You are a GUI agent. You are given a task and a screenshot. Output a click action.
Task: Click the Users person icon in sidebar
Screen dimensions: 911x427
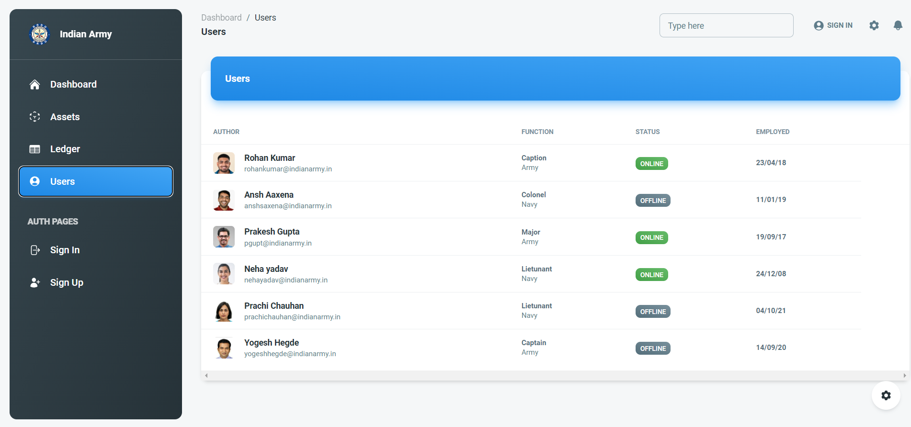click(34, 181)
